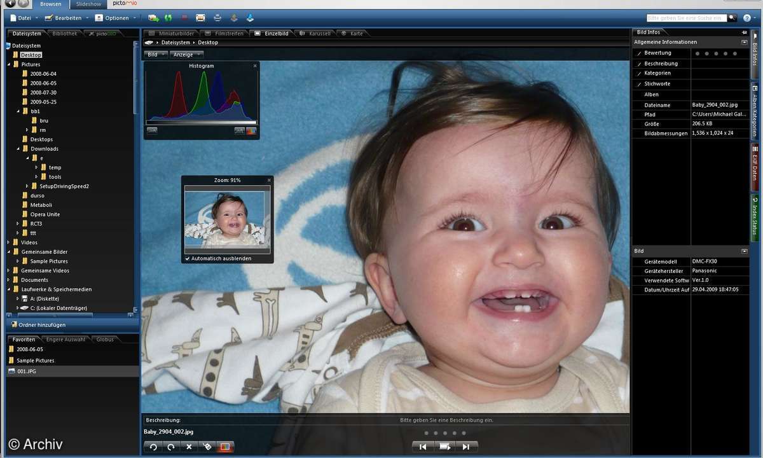Click the zoom navigator thumbnail preview
763x458 pixels.
[x=227, y=219]
